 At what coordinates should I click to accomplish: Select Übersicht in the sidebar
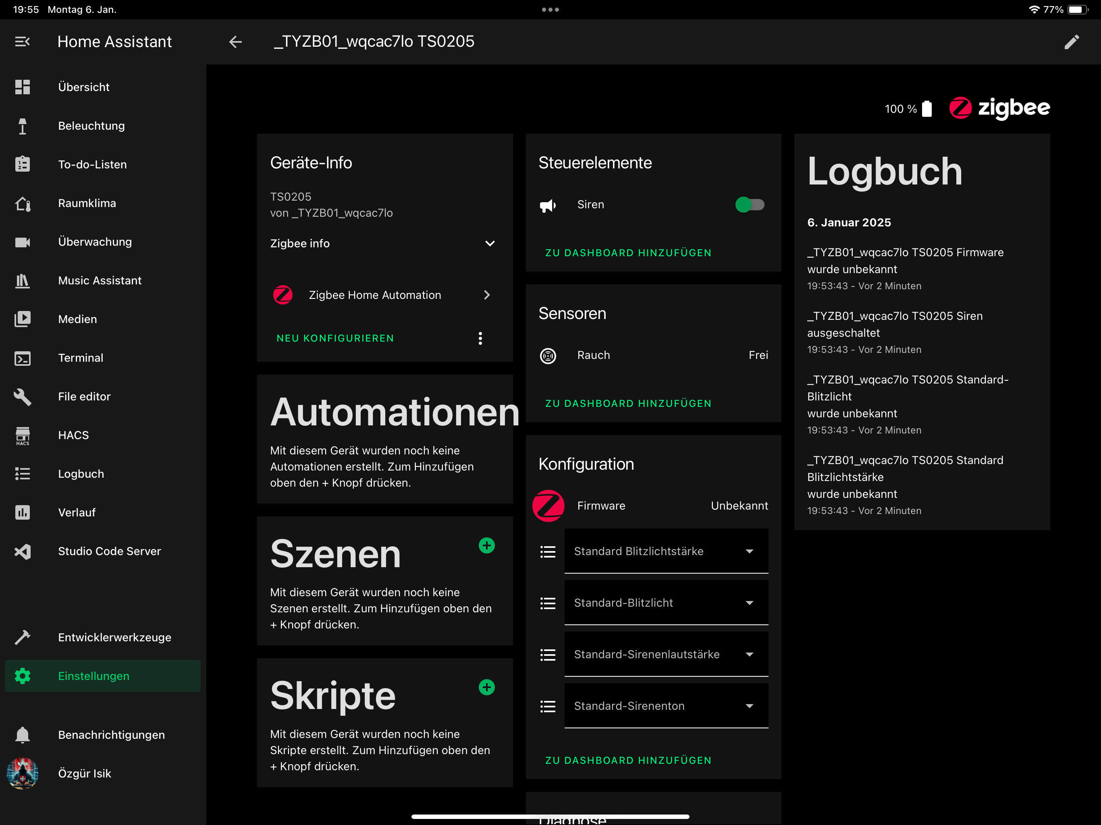(102, 87)
